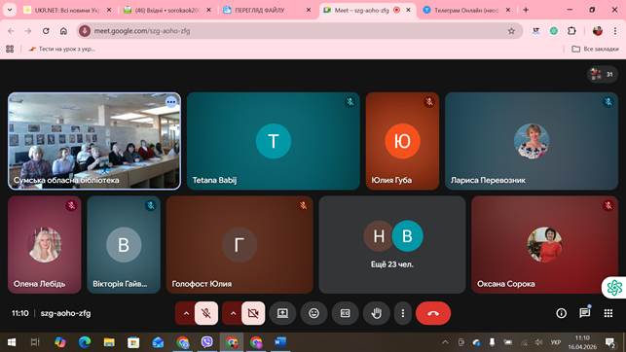Open Windows notification center icon
Viewport: 626px width, 352px height.
click(x=610, y=342)
